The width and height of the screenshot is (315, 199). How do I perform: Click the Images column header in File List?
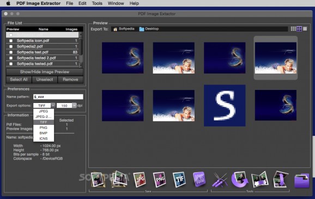(71, 29)
